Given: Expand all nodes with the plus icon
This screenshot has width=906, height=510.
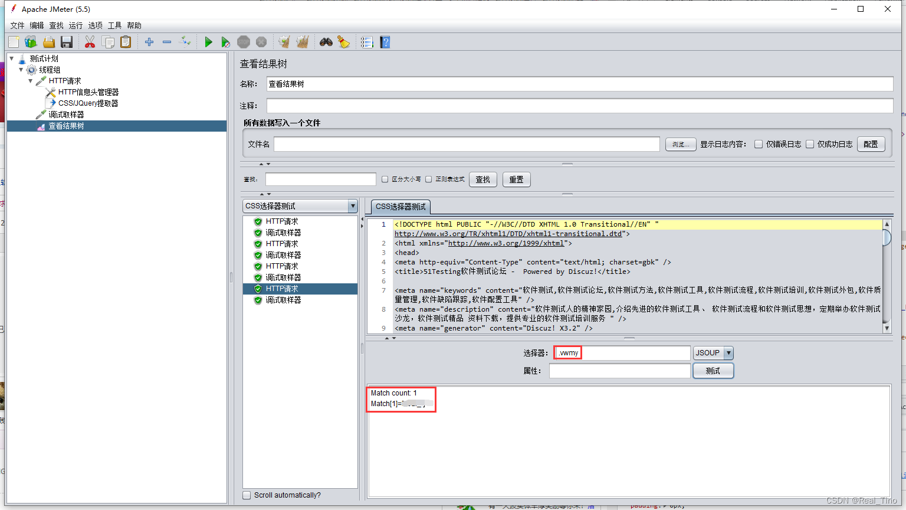Looking at the screenshot, I should point(149,42).
